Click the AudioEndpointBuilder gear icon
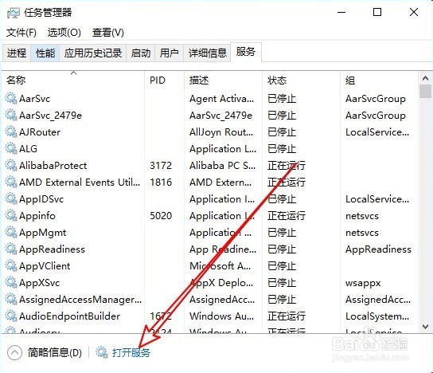The width and height of the screenshot is (433, 373). [x=11, y=316]
